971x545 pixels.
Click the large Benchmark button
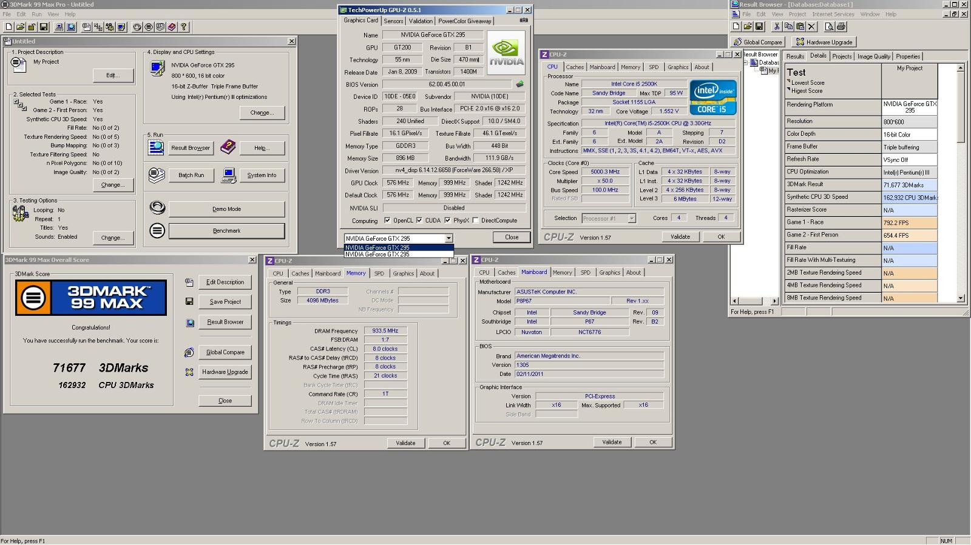(x=226, y=231)
